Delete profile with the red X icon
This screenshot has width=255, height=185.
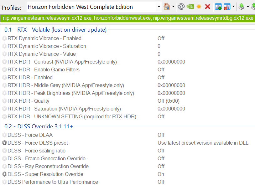tap(208, 7)
